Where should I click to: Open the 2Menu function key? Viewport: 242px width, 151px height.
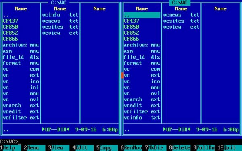35,148
